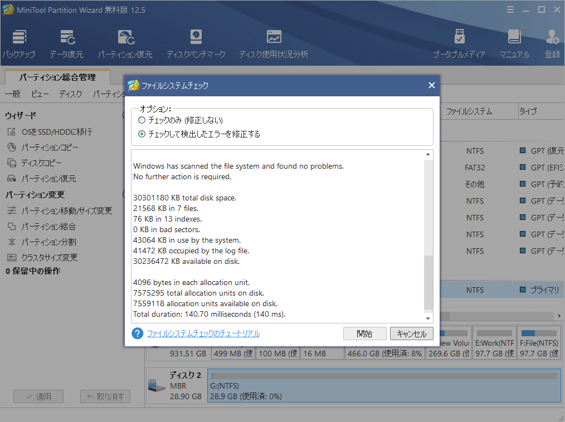The width and height of the screenshot is (565, 422).
Task: Click 0 保留中の操作 label
Action: coord(33,271)
